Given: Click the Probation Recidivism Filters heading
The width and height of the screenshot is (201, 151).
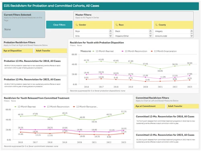Looking at the screenshot, I should coord(19,43).
